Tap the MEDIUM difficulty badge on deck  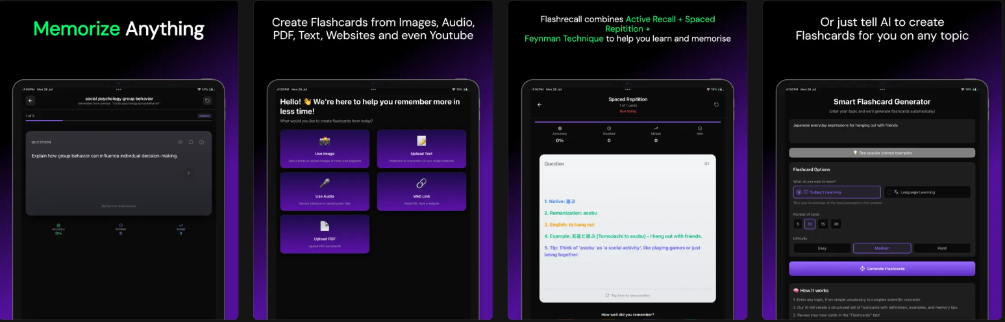click(x=205, y=116)
